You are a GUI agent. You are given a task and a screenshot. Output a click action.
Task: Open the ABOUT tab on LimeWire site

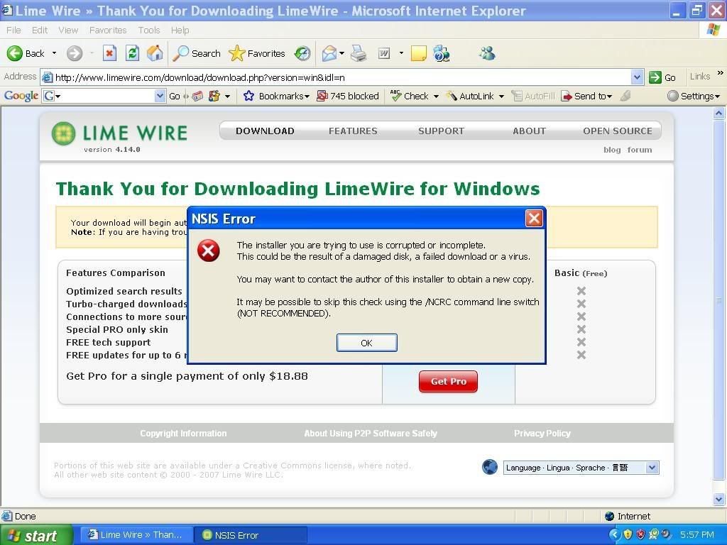[x=529, y=131]
